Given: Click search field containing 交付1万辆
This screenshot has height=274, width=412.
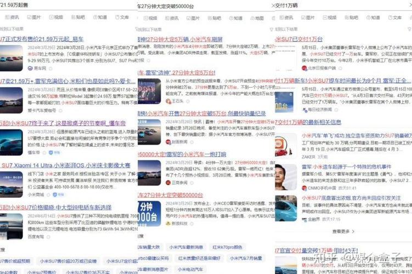Looking at the screenshot, I should pyautogui.click(x=343, y=5).
